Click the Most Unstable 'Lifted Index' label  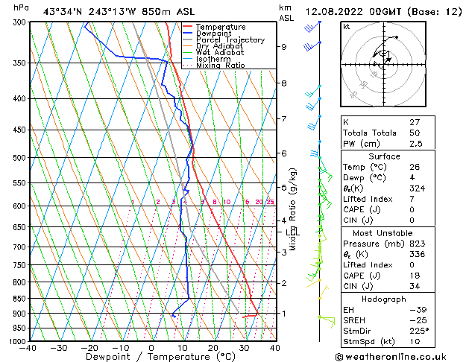pyautogui.click(x=368, y=265)
